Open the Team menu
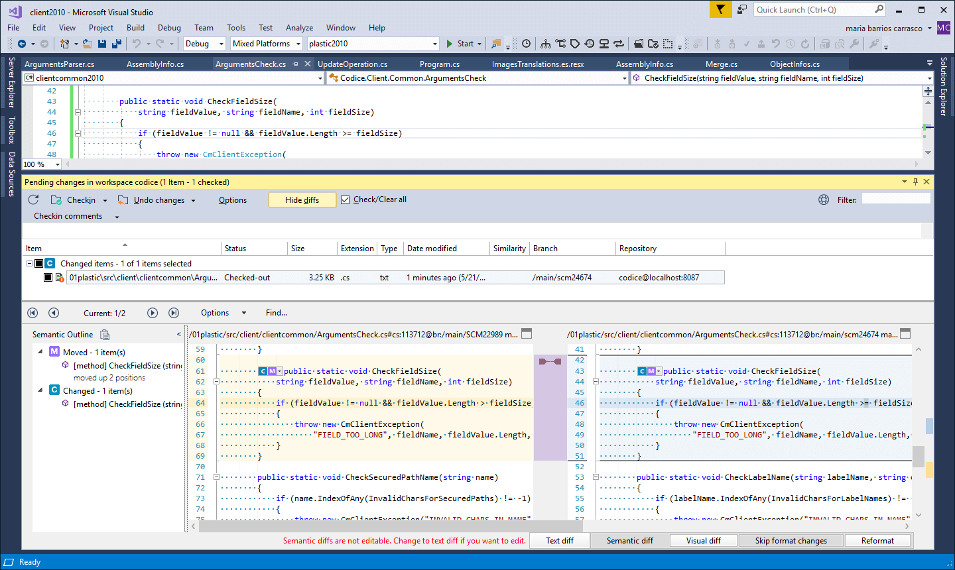 click(x=204, y=28)
